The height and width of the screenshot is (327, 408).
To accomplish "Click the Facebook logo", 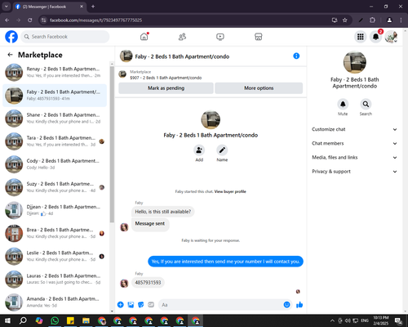I will coord(11,37).
